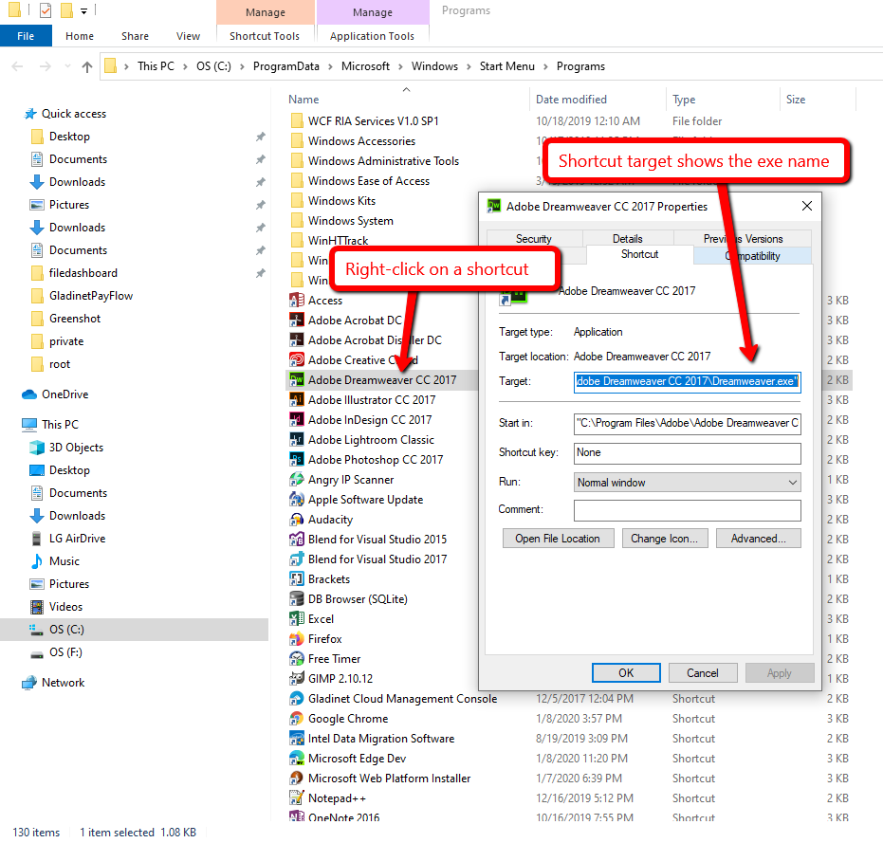Image resolution: width=883 pixels, height=843 pixels.
Task: Click the Adobe Dreamweaver CC 2017 shortcut icon in list
Action: (x=297, y=379)
